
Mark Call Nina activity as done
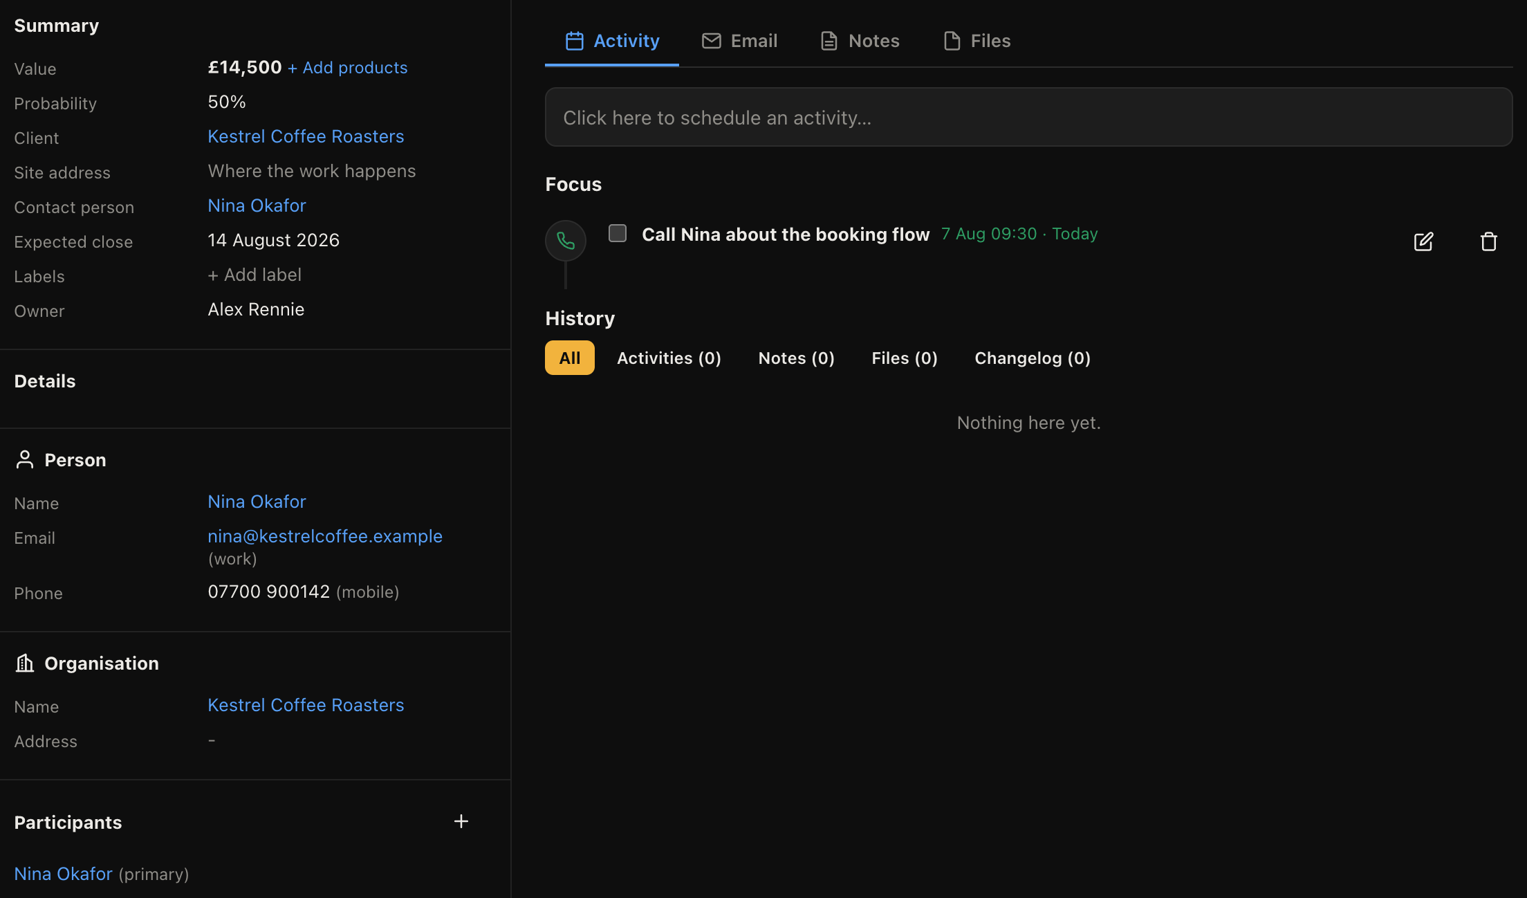(x=618, y=233)
